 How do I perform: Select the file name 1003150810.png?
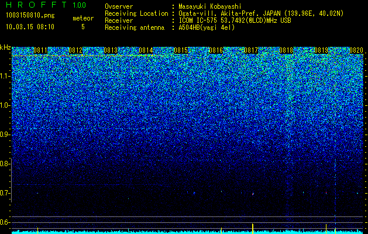coord(30,16)
